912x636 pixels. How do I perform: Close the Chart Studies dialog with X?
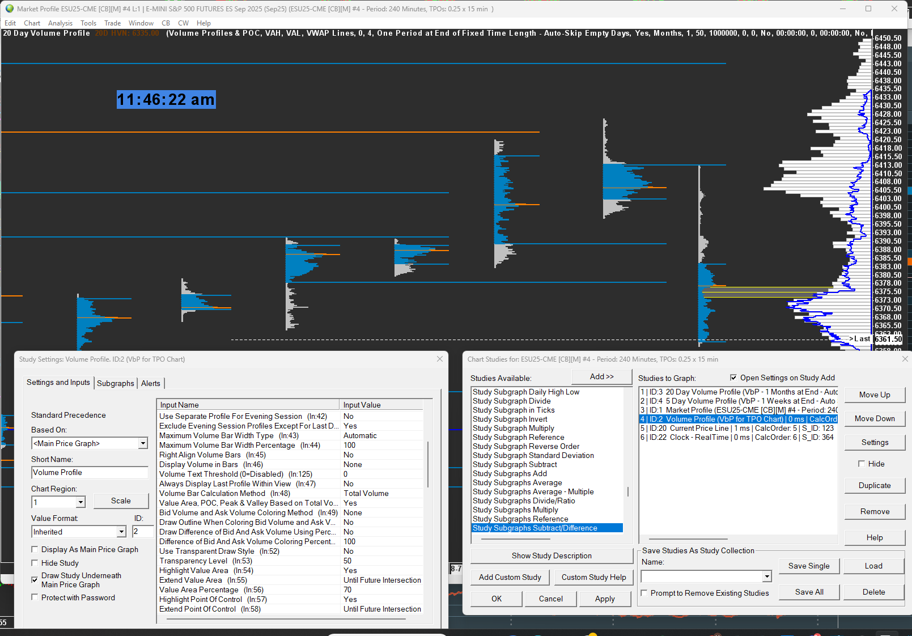pyautogui.click(x=905, y=359)
